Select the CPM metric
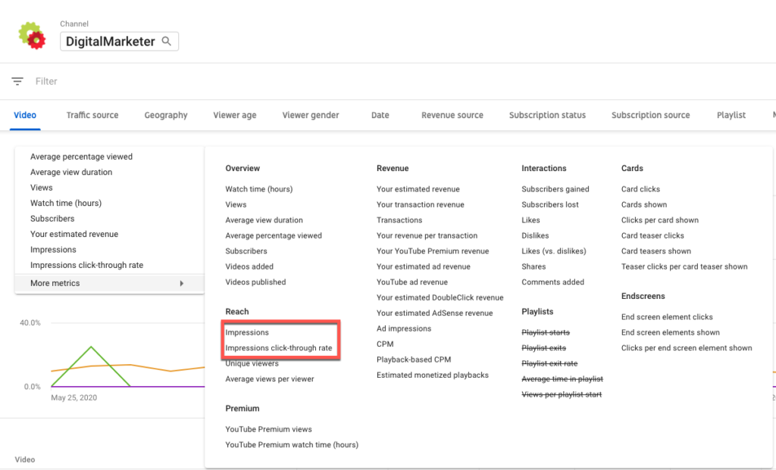The width and height of the screenshot is (776, 470). click(x=385, y=344)
